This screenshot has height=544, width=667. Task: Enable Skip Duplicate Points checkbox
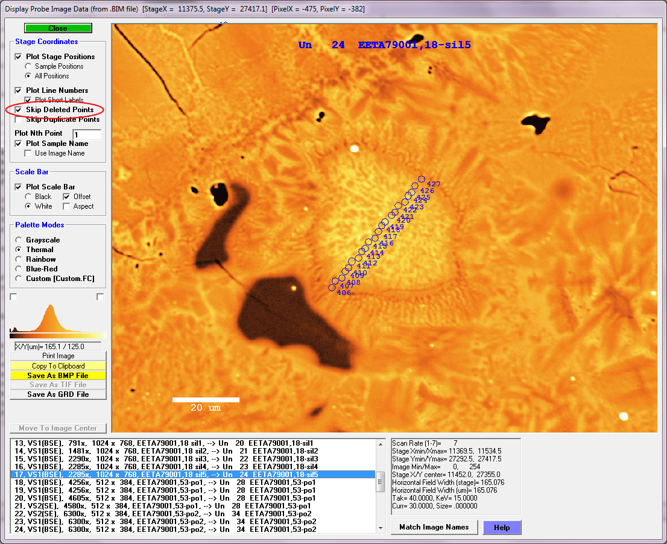click(x=19, y=119)
